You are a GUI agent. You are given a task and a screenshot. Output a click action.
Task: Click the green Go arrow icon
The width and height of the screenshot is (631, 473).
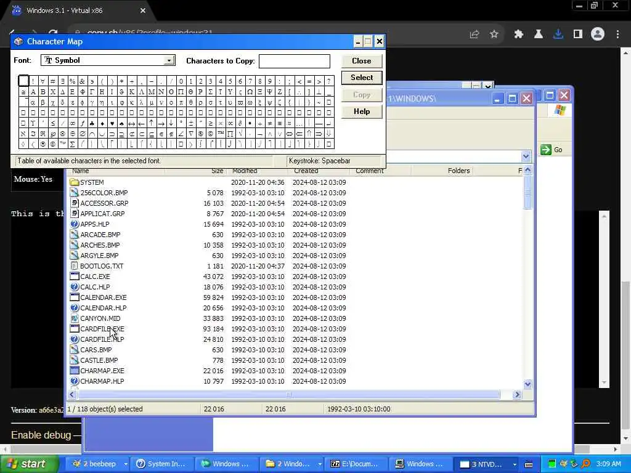(x=546, y=150)
